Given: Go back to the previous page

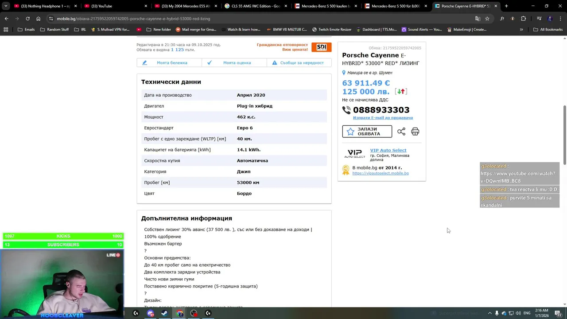Looking at the screenshot, I should pyautogui.click(x=6, y=19).
